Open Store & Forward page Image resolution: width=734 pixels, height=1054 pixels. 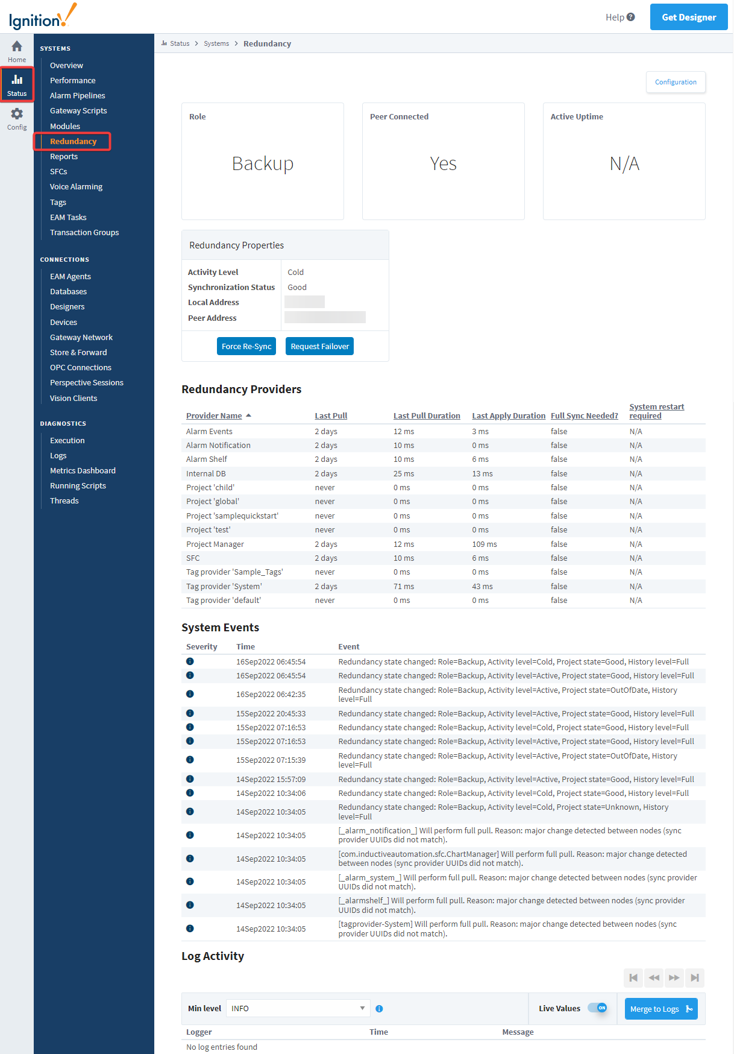pyautogui.click(x=78, y=352)
